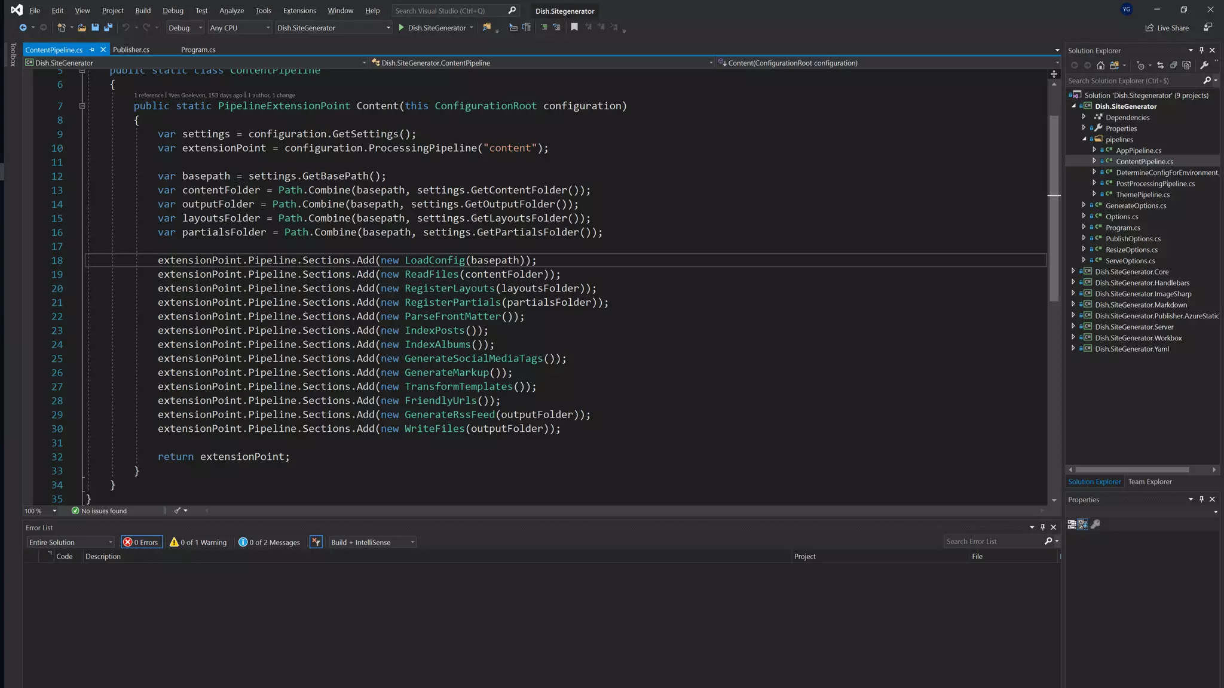Click Solution Explorer horizontal scrollbar
The width and height of the screenshot is (1224, 688).
point(1132,470)
